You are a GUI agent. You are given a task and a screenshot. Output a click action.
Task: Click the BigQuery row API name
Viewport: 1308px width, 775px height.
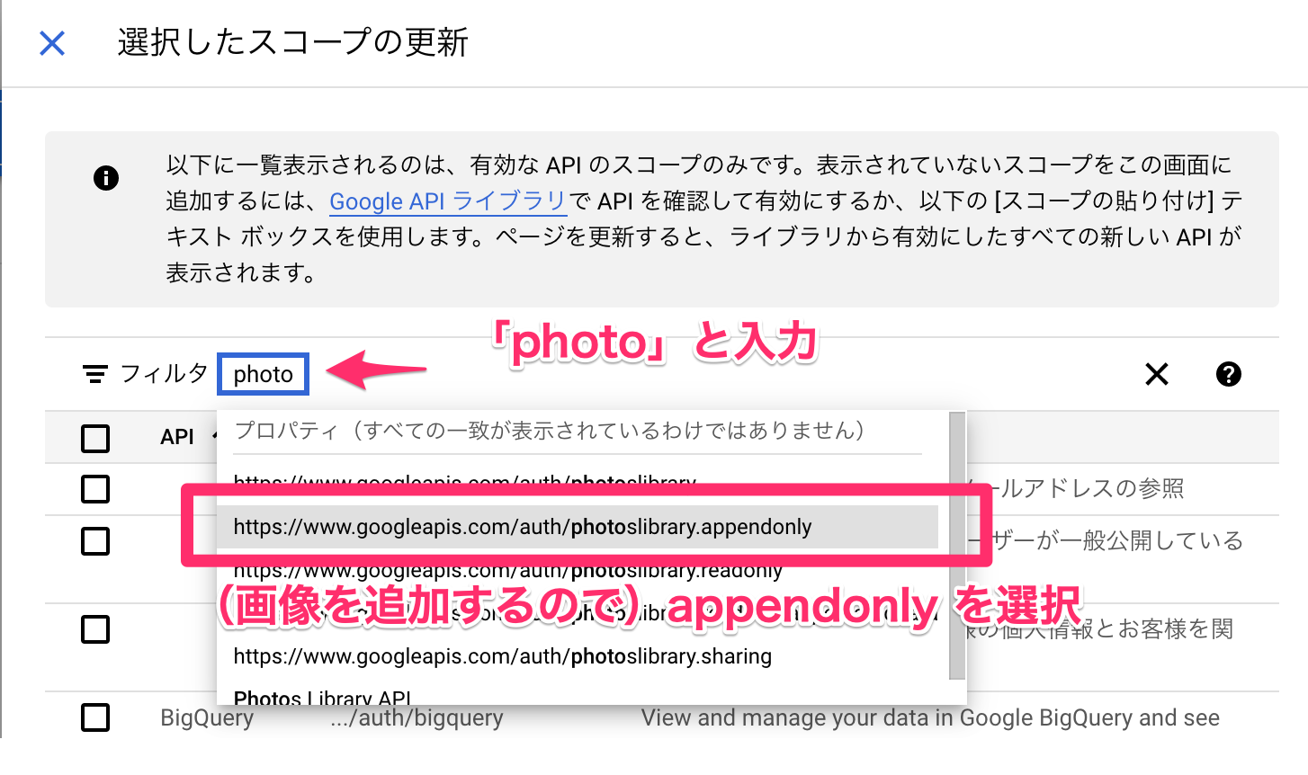click(207, 717)
